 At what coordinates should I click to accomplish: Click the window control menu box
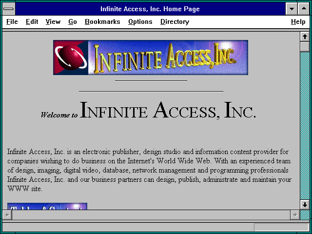[x=9, y=9]
